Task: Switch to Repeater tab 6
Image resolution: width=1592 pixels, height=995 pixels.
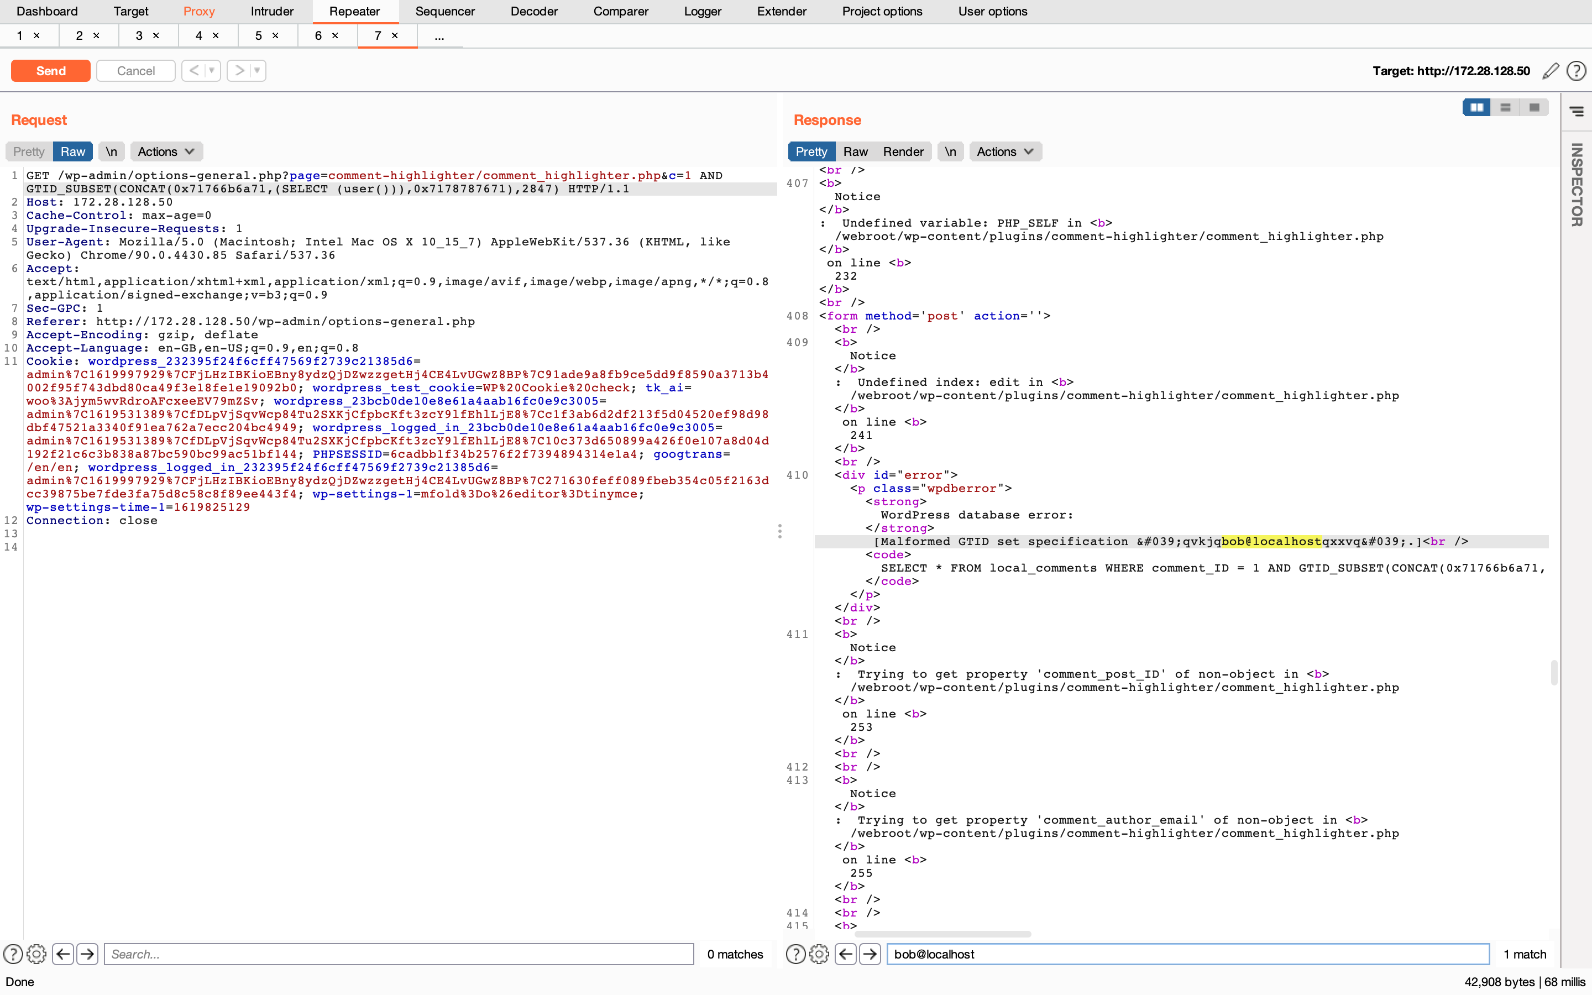Action: point(318,35)
